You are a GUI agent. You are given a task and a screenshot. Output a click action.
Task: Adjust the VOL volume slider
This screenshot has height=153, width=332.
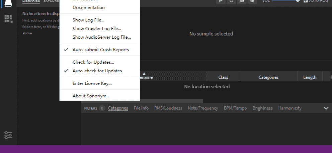[285, 1]
